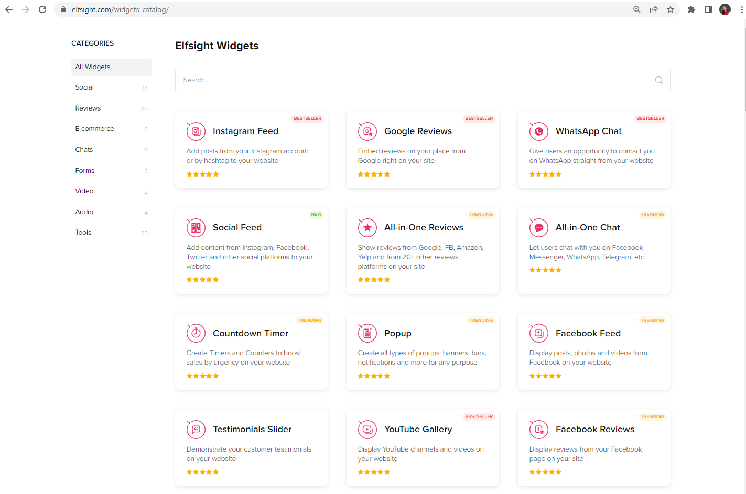Screen dimensions: 746x494
Task: Open the WhatsApp Chat widget title
Action: (x=588, y=131)
